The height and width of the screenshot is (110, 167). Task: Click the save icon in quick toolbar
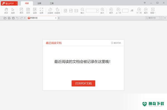click(x=9, y=18)
